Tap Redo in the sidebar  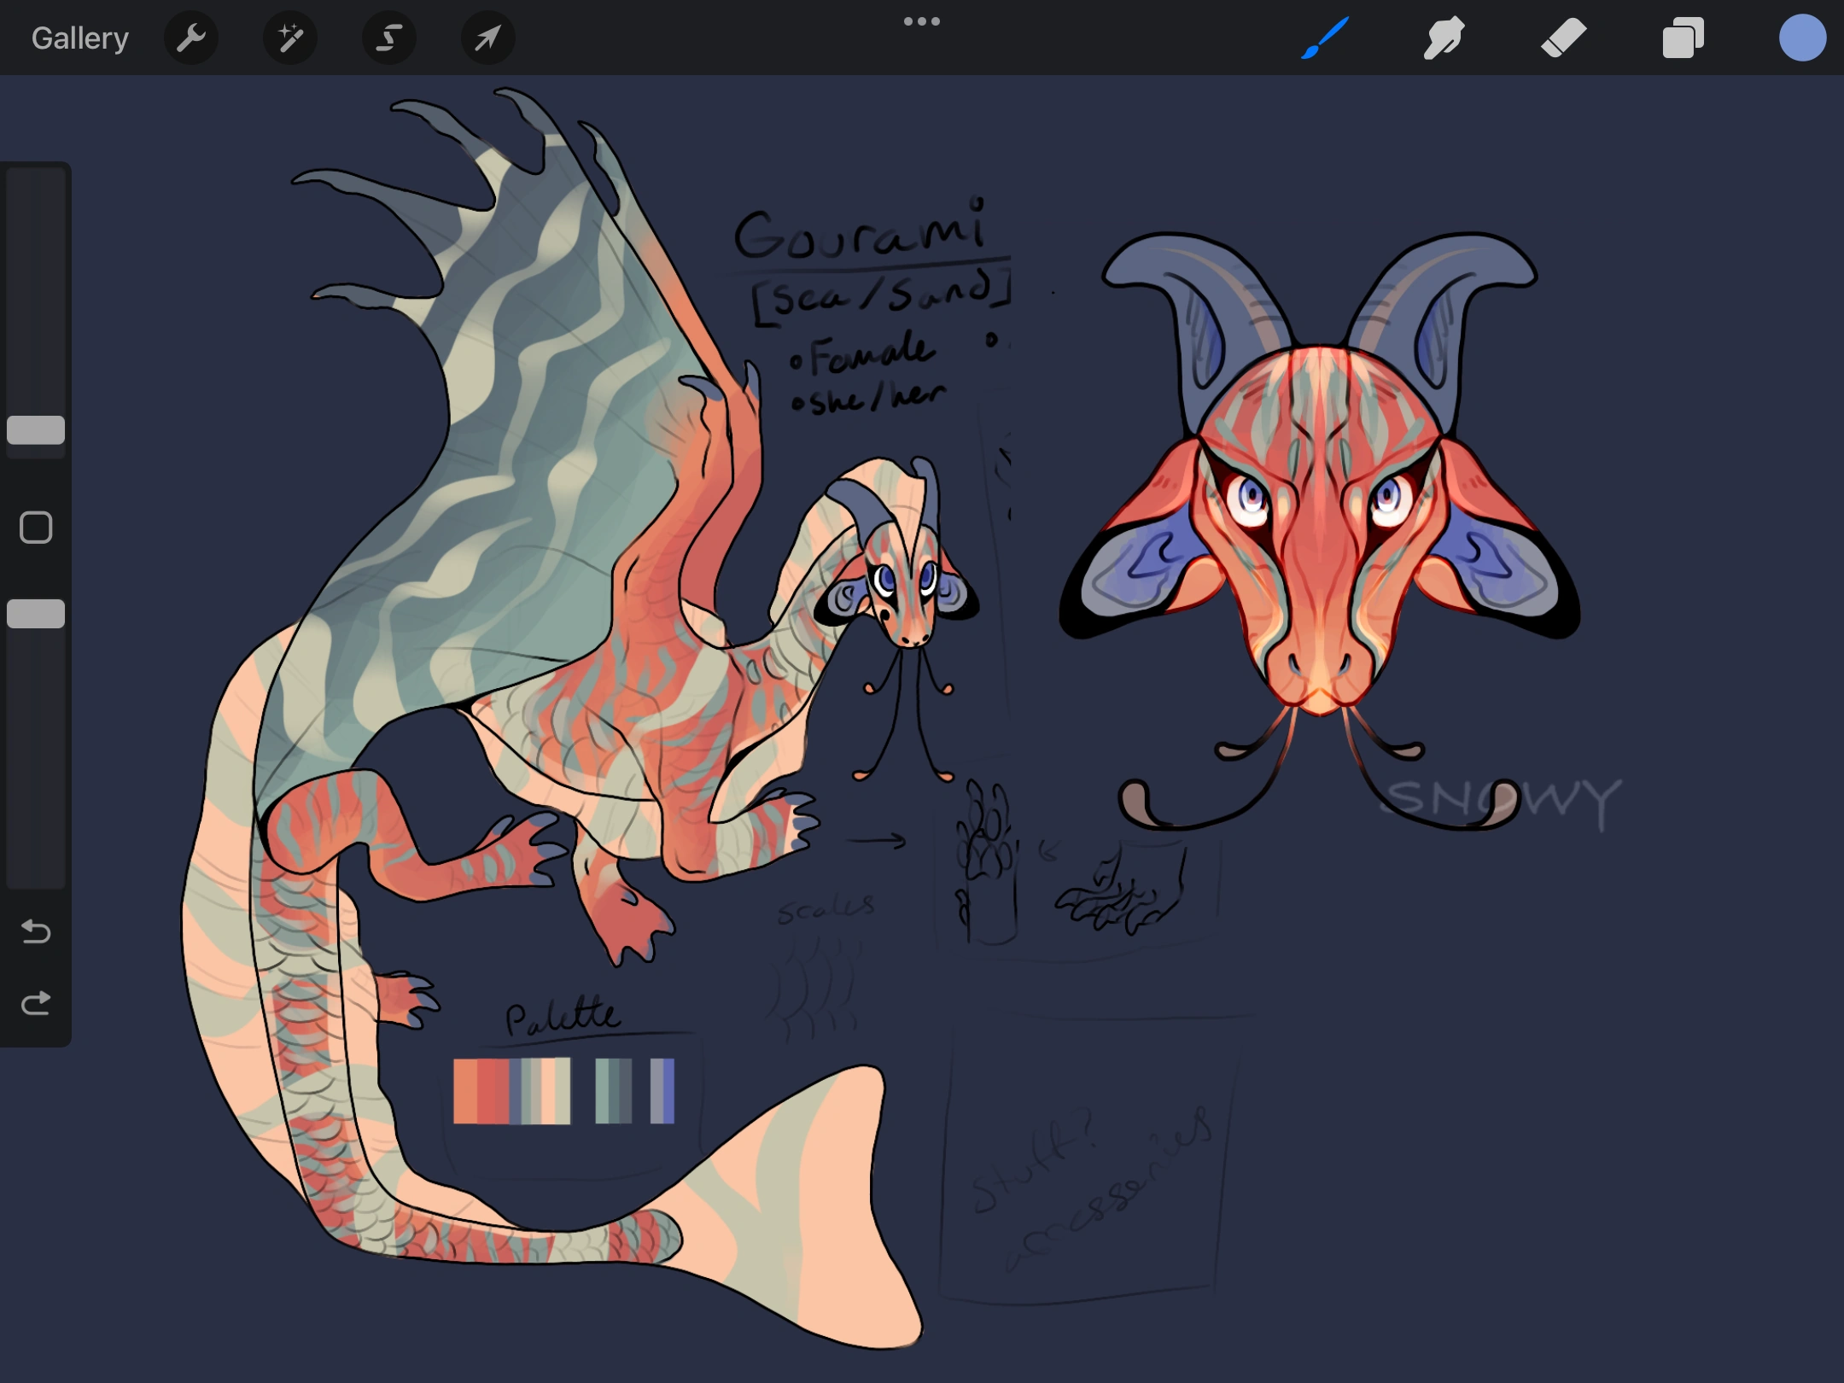click(36, 1001)
